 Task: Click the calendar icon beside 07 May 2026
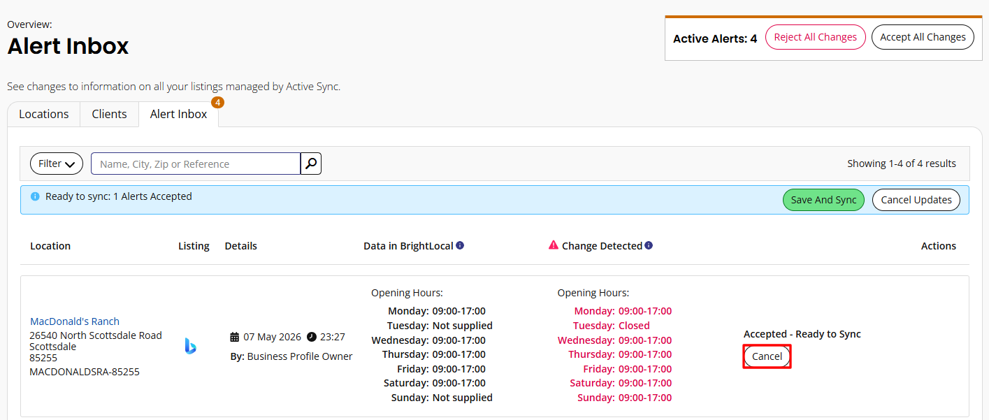click(235, 337)
